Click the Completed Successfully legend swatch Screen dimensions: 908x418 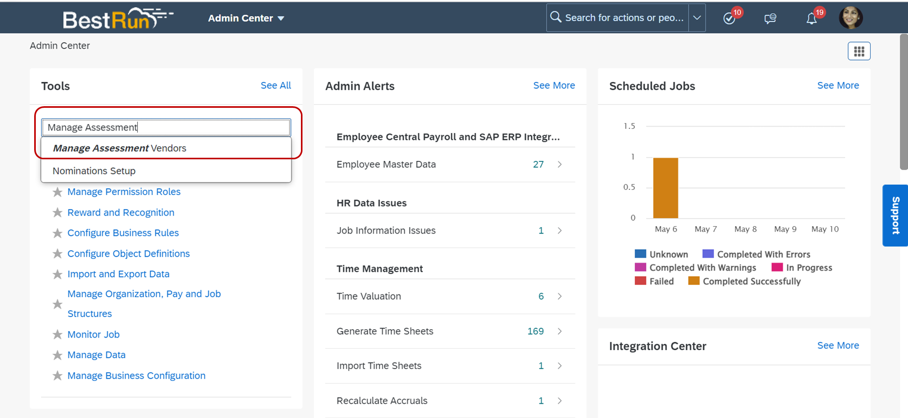tap(694, 281)
